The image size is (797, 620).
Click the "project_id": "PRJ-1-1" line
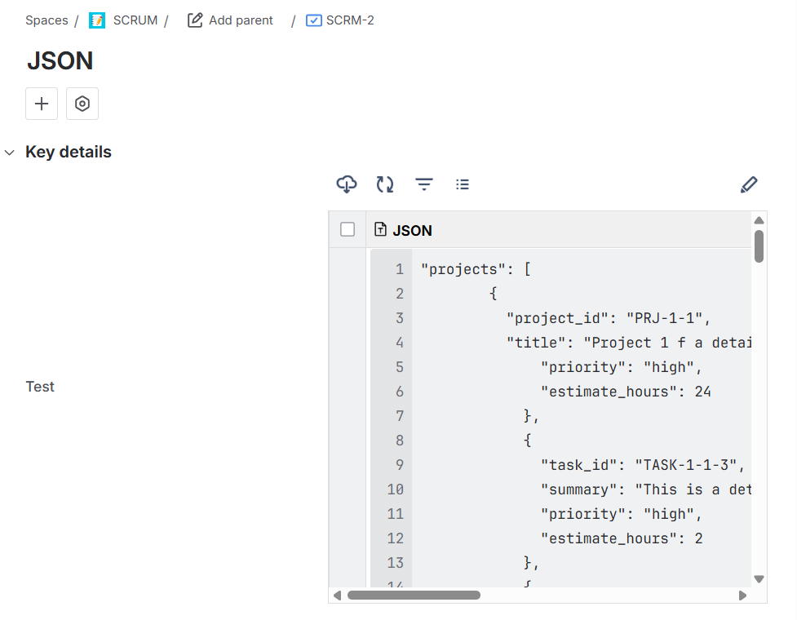(x=608, y=318)
